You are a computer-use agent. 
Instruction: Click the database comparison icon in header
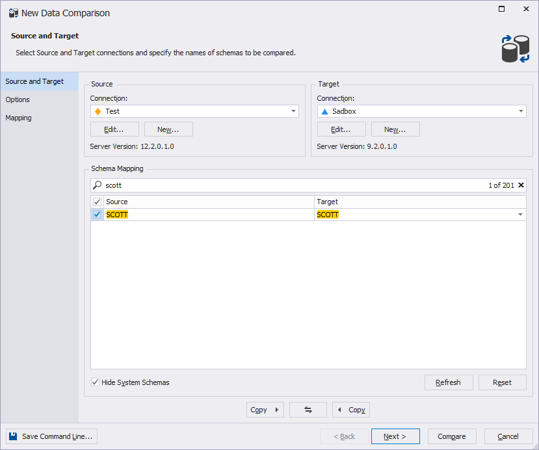click(x=516, y=49)
